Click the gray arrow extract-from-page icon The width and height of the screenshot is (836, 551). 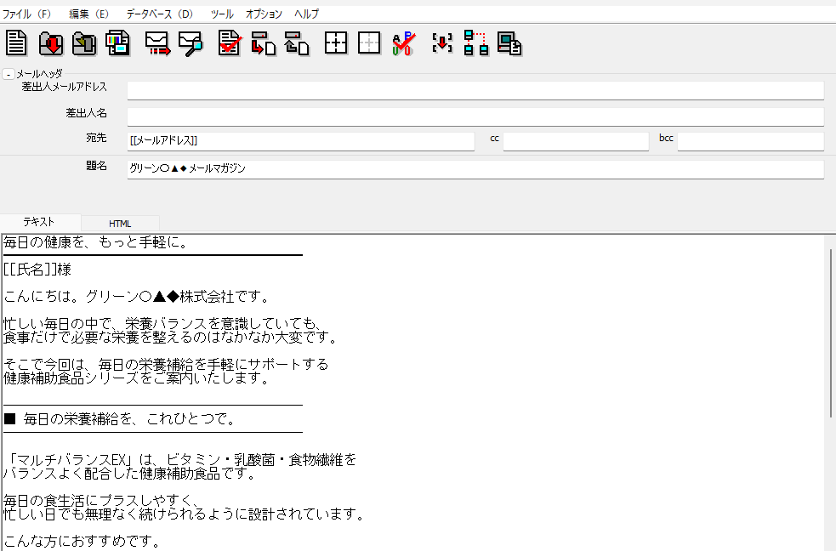tap(297, 43)
